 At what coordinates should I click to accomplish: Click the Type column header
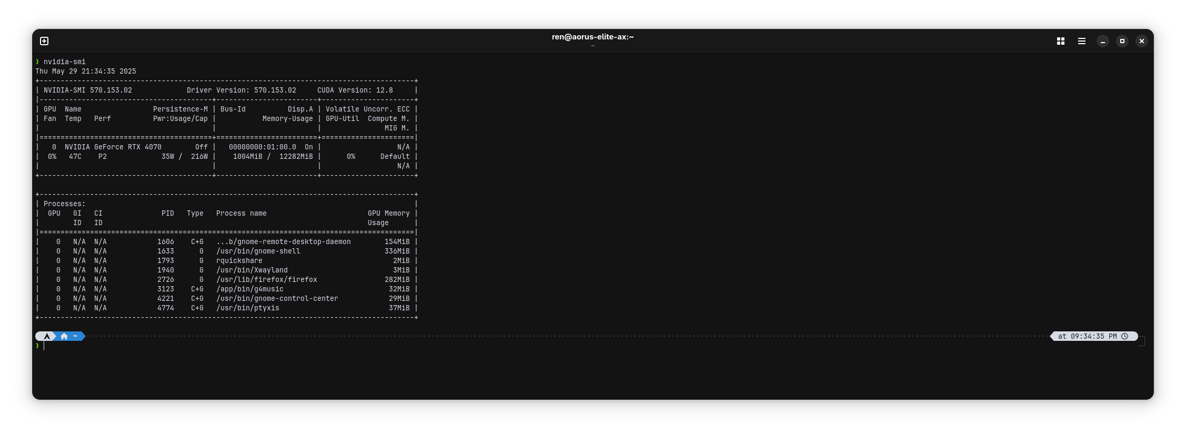pyautogui.click(x=195, y=213)
